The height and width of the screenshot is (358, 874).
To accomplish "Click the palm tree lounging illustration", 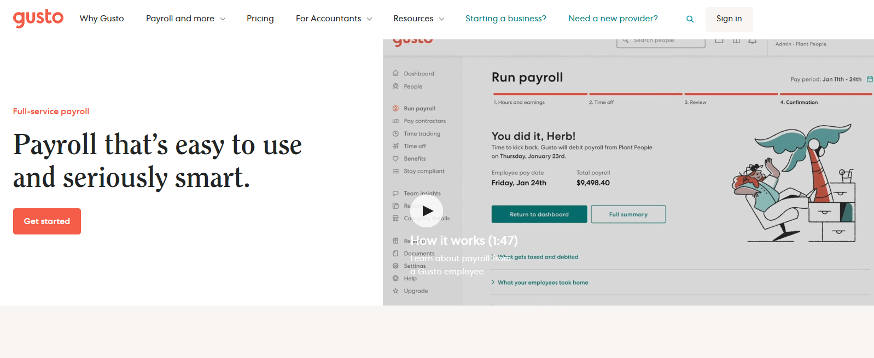I will coord(794,183).
